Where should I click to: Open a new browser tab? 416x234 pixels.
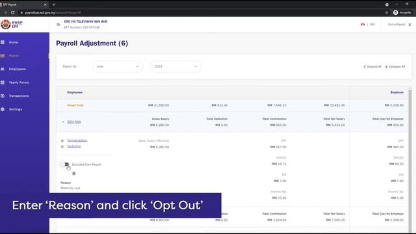tap(53, 5)
